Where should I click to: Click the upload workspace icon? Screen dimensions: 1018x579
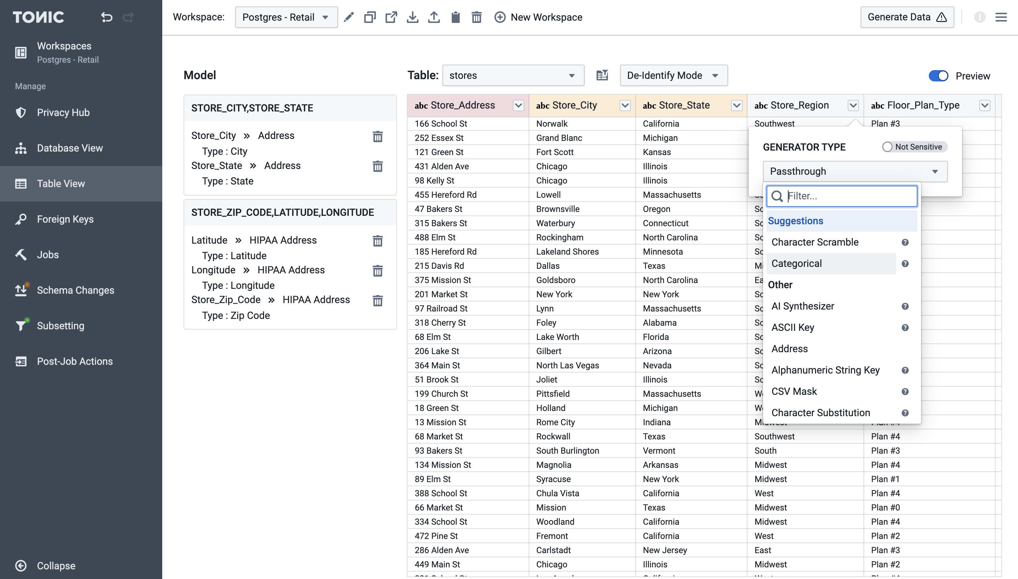pos(434,17)
